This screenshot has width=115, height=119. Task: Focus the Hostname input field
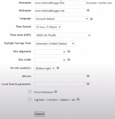(60, 3)
